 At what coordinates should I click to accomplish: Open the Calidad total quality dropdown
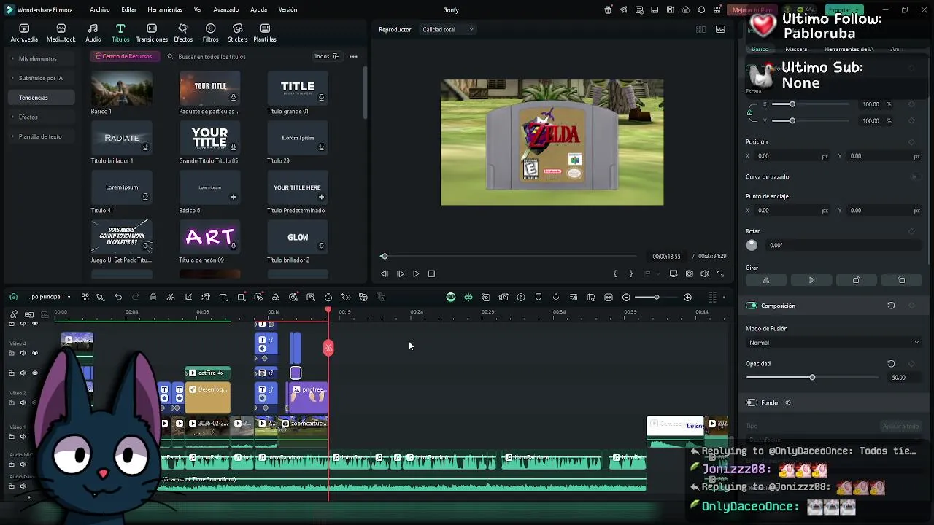pos(448,30)
